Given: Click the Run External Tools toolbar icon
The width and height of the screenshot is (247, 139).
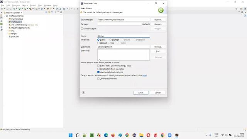Looking at the screenshot, I should pos(30,9).
